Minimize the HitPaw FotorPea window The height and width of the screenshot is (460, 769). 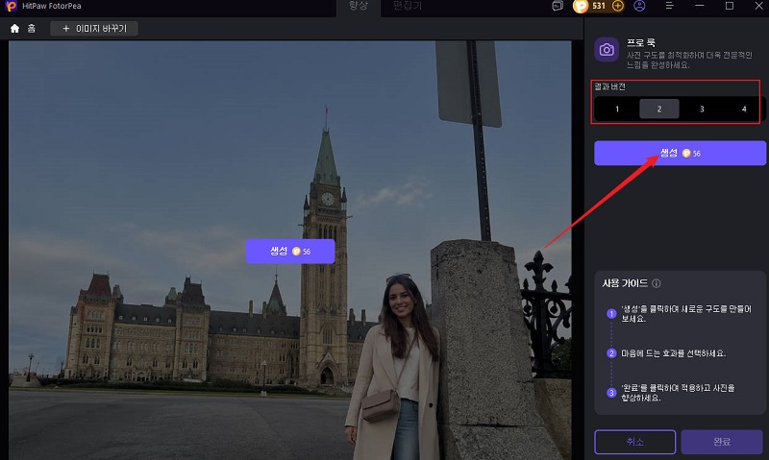pyautogui.click(x=700, y=6)
